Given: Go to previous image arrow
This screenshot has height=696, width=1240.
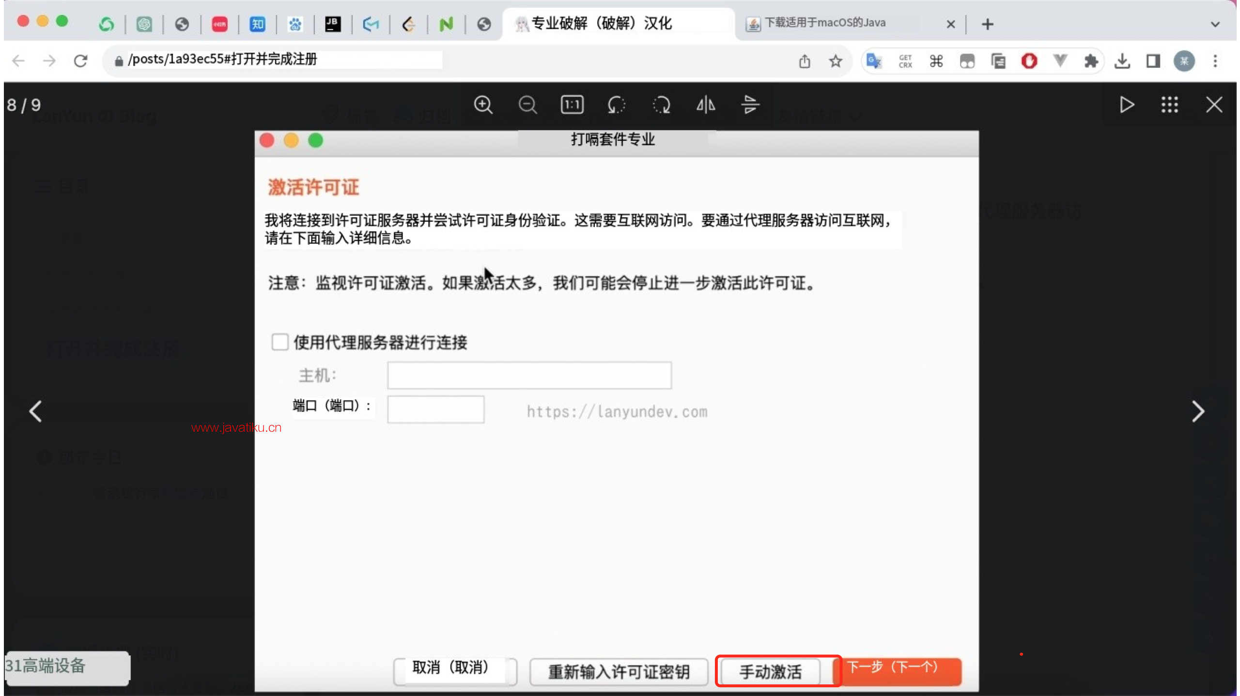Looking at the screenshot, I should pos(35,411).
